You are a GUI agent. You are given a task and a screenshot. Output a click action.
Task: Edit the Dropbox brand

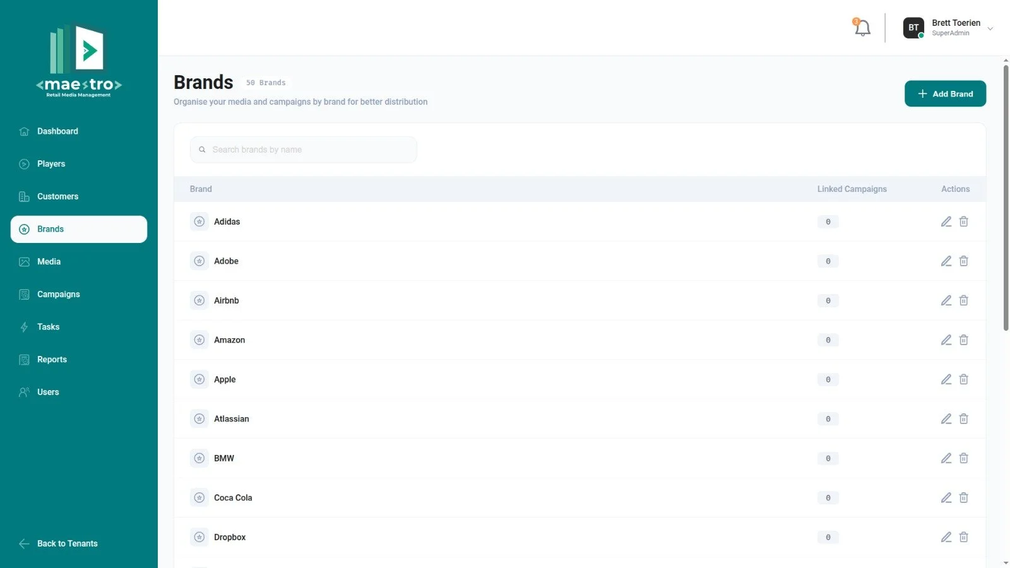click(946, 537)
